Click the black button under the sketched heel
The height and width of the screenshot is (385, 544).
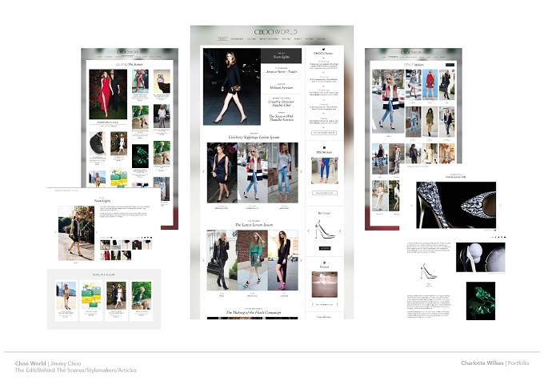325,248
